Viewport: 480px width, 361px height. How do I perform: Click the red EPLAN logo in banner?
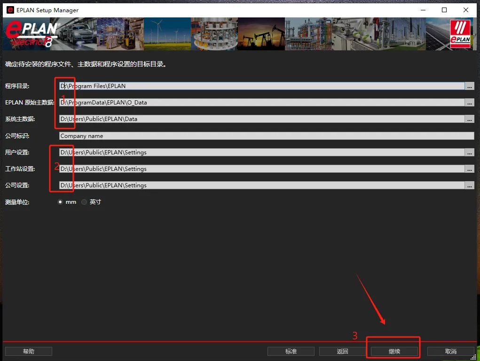[460, 34]
